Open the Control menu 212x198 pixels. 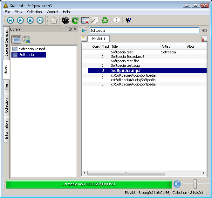[52, 12]
